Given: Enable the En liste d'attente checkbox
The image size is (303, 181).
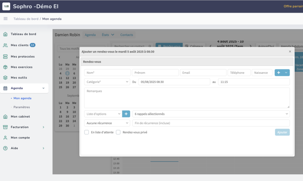Looking at the screenshot, I should [87, 132].
